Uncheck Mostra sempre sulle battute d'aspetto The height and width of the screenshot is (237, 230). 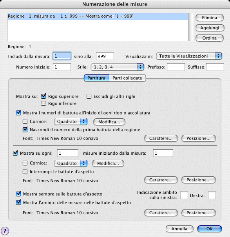tap(18, 194)
